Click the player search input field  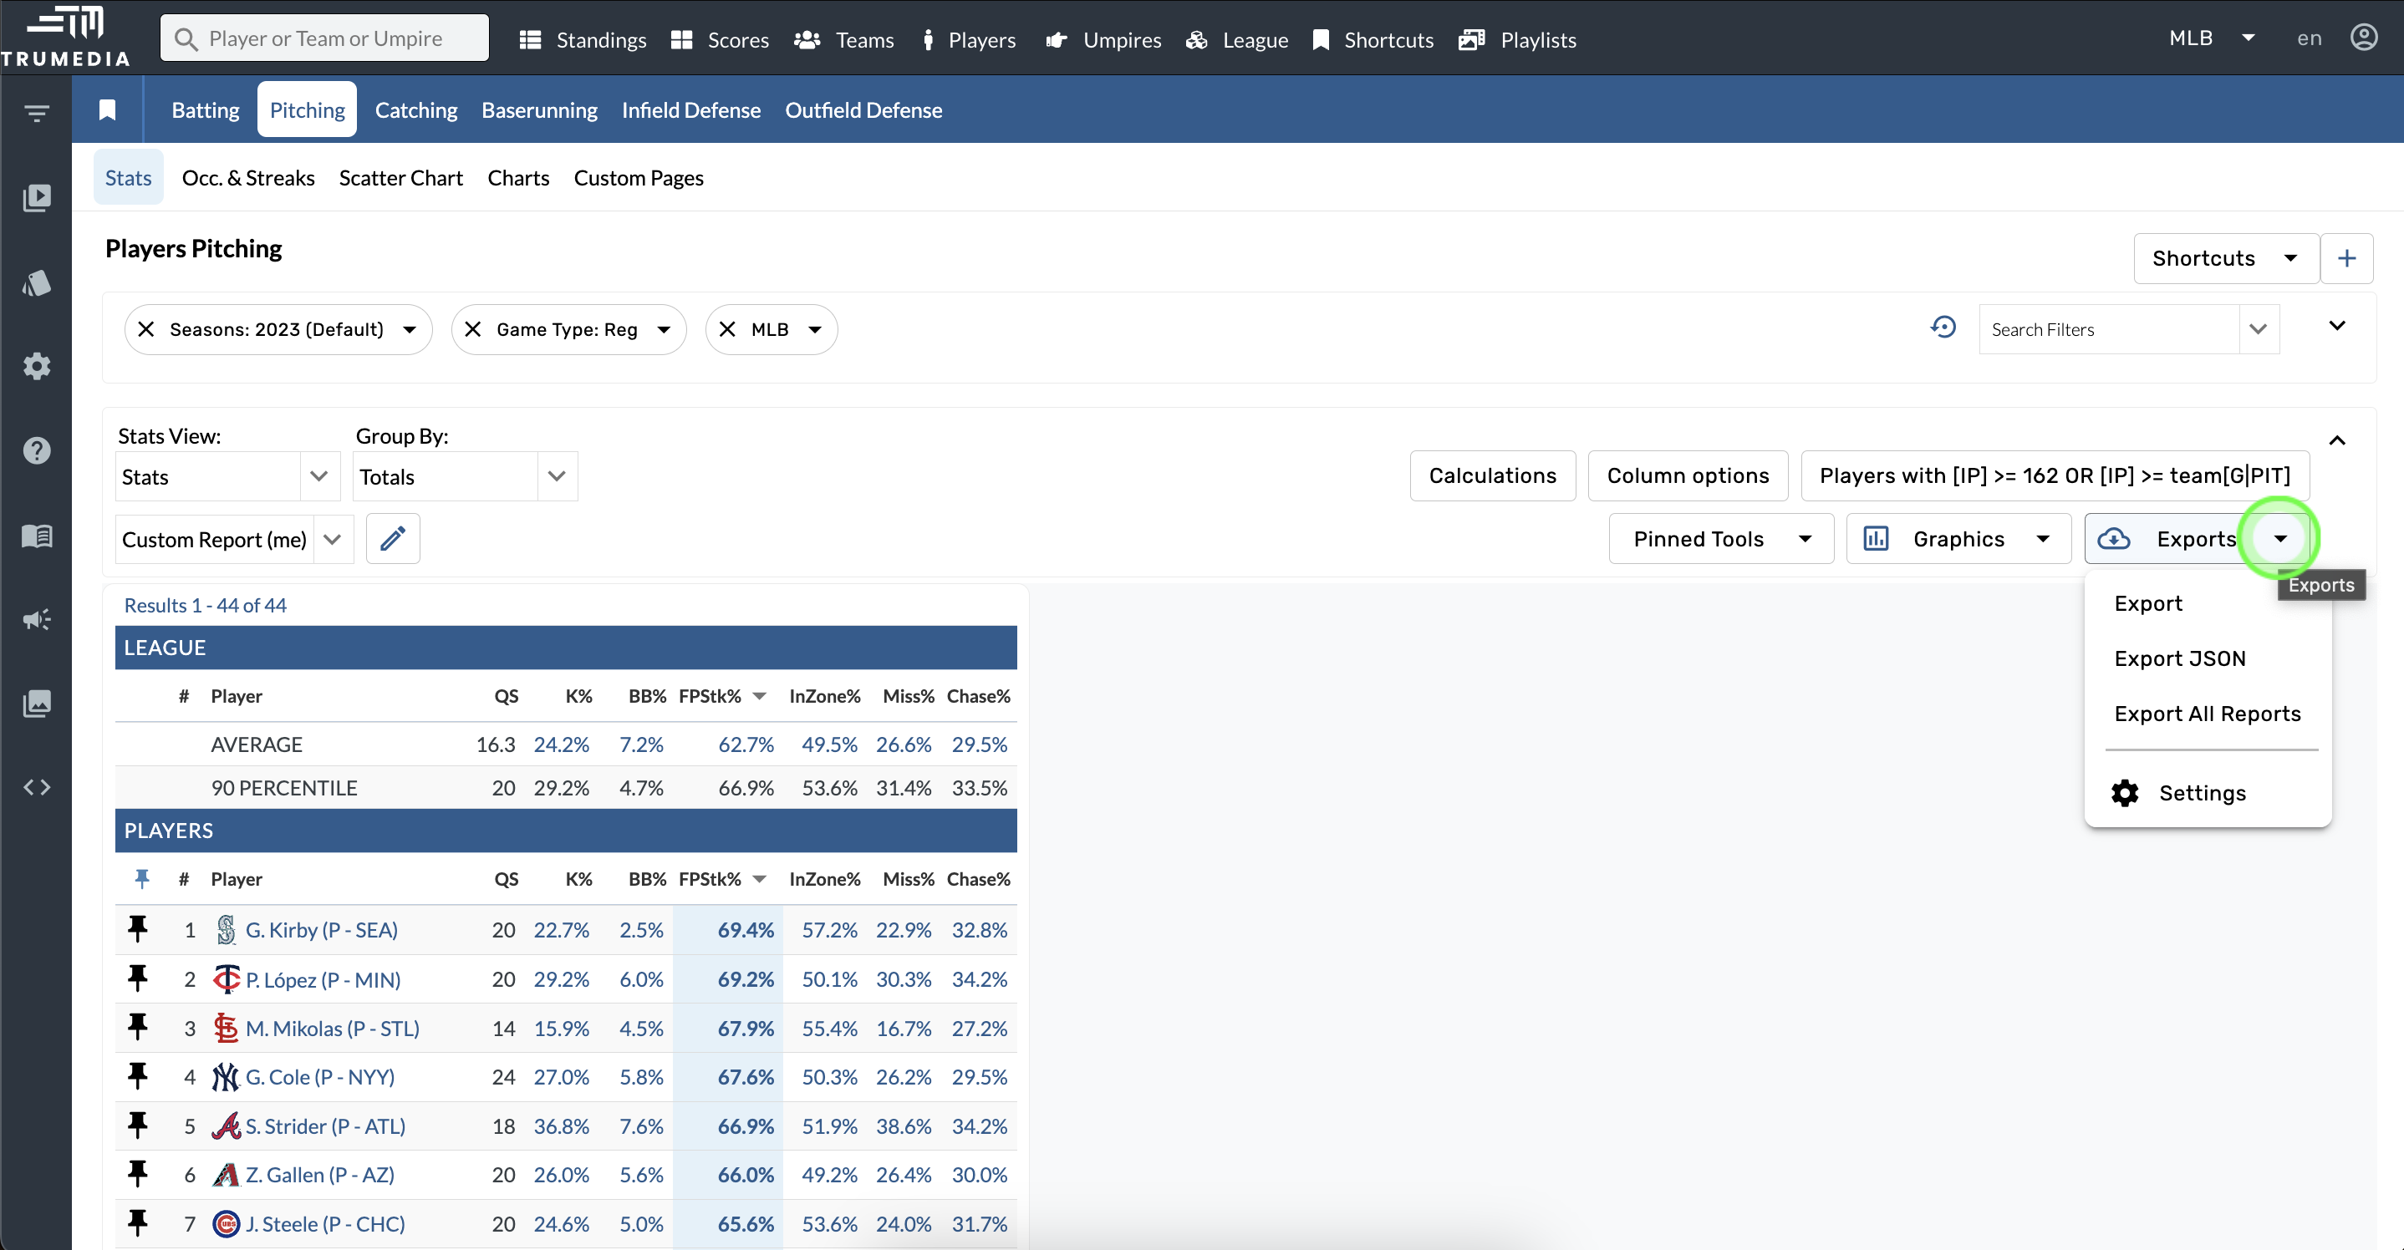[x=324, y=40]
